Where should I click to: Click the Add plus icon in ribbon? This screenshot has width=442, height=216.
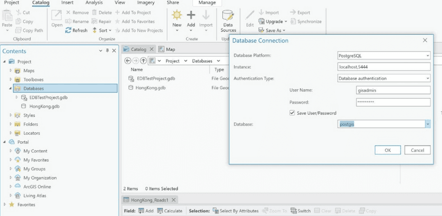(191, 16)
